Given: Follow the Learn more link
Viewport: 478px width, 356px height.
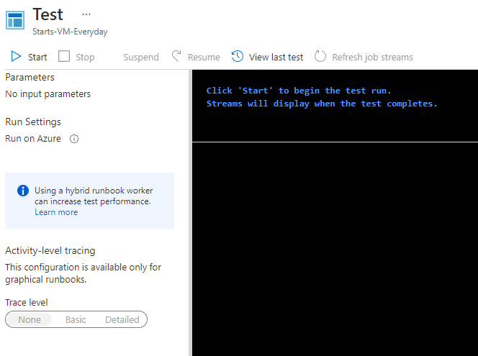Looking at the screenshot, I should coord(56,212).
